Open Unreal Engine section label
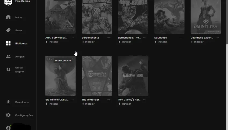This screenshot has height=130, width=228. 20,70
